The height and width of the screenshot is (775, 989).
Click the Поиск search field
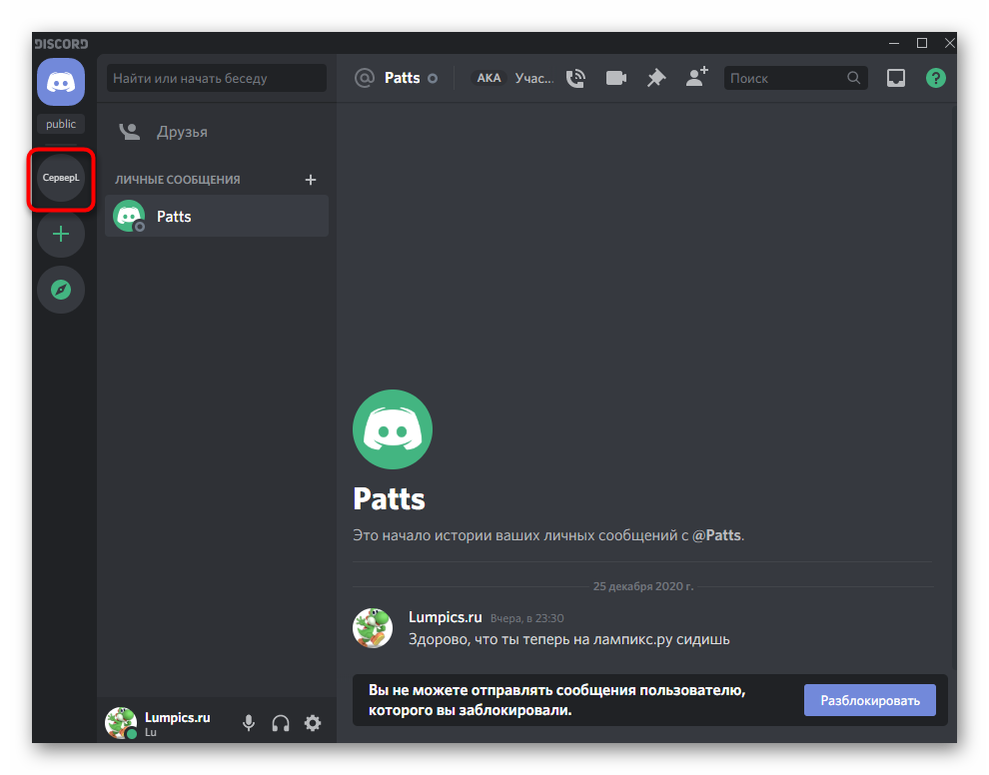coord(786,78)
